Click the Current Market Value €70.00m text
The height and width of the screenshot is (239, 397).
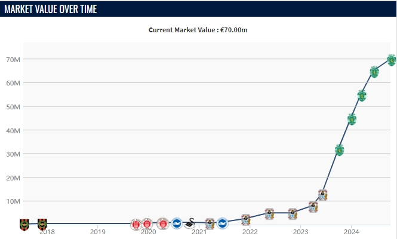(198, 30)
